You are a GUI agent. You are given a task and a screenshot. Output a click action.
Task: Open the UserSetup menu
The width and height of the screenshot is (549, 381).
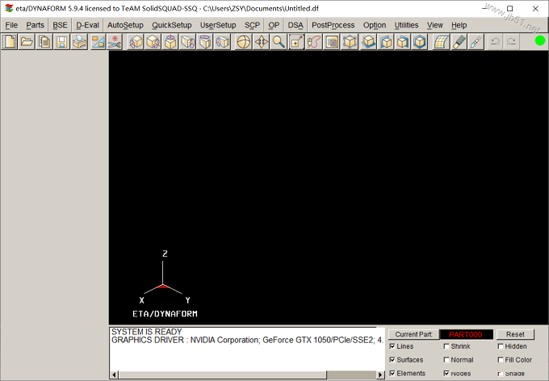coord(218,25)
